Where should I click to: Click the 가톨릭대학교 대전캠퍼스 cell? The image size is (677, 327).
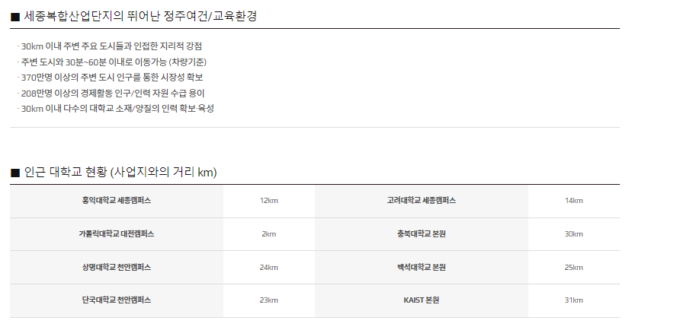pos(117,234)
